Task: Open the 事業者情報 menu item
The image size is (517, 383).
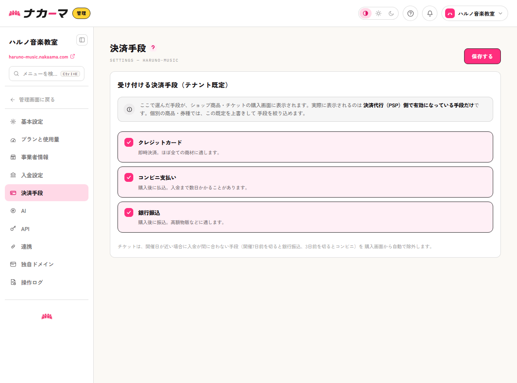Action: click(46, 157)
